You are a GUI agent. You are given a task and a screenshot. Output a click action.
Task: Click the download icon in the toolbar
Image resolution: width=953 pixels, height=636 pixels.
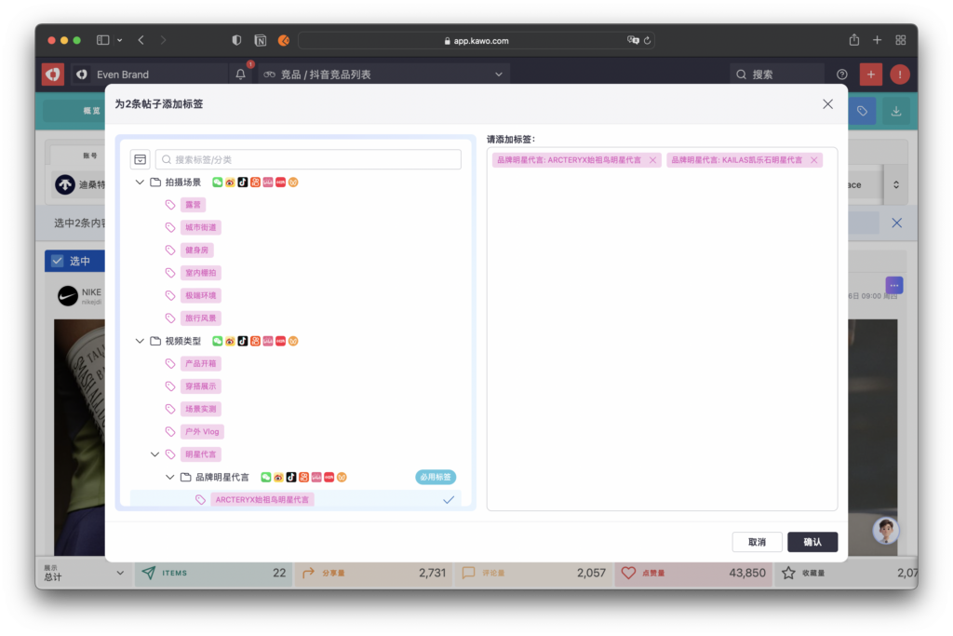pos(896,111)
